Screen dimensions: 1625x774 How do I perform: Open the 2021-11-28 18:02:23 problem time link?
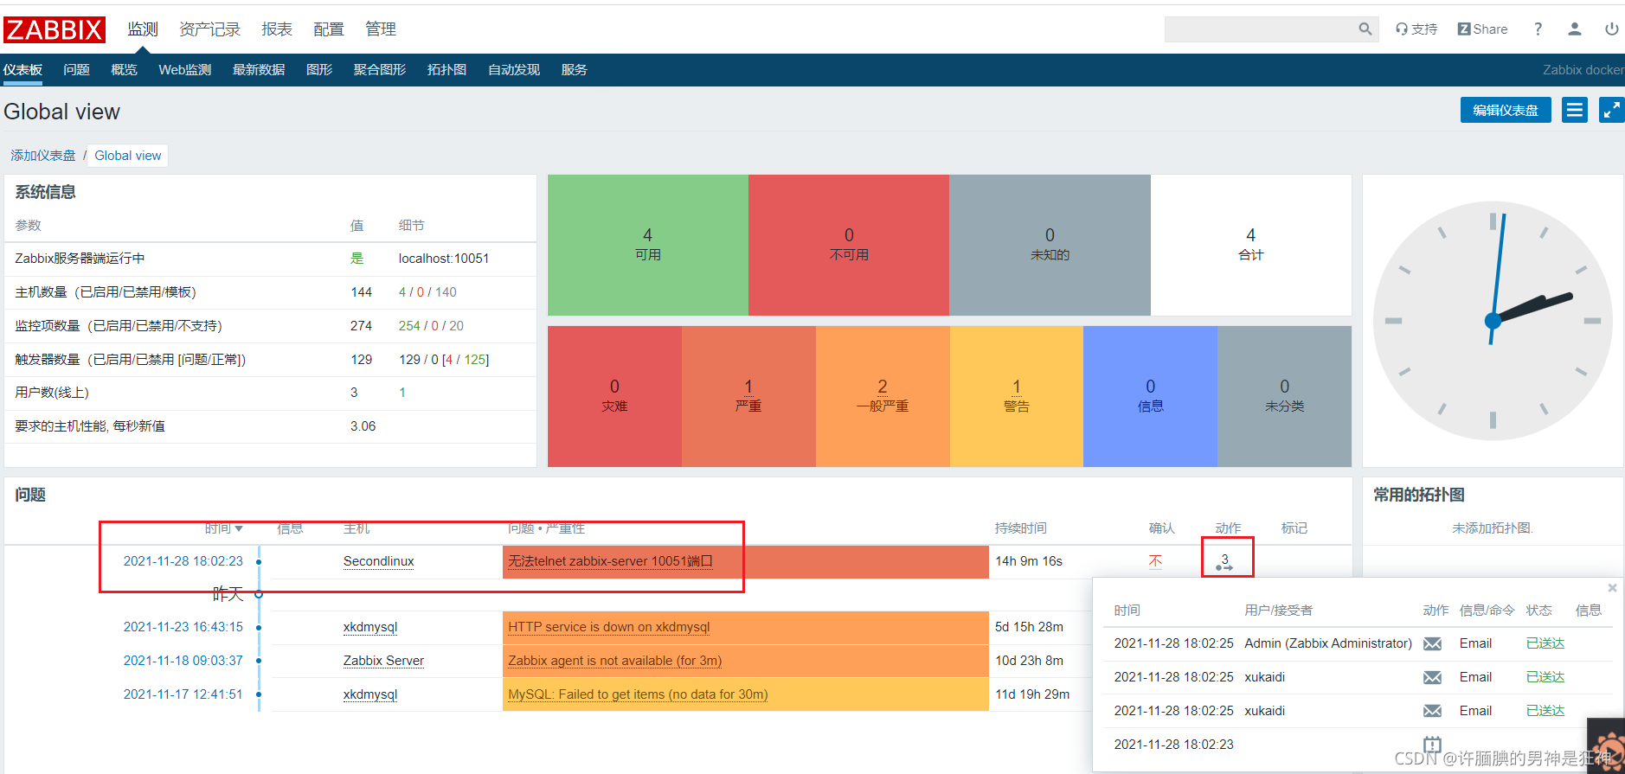183,561
